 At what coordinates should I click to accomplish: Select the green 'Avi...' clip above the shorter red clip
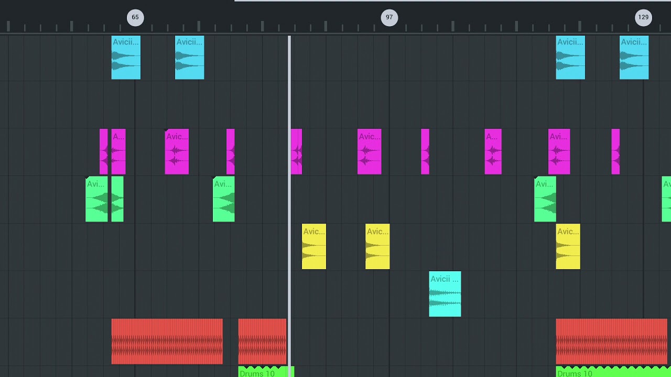pos(223,199)
